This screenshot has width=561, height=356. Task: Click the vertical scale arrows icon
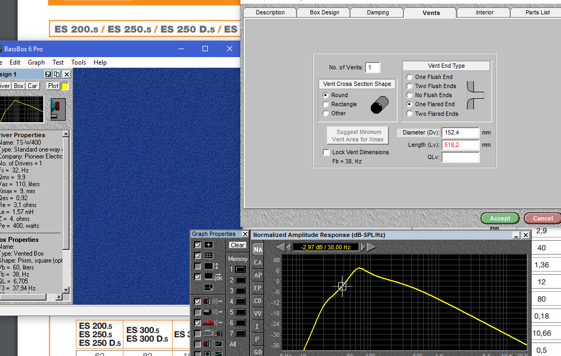tap(211, 266)
